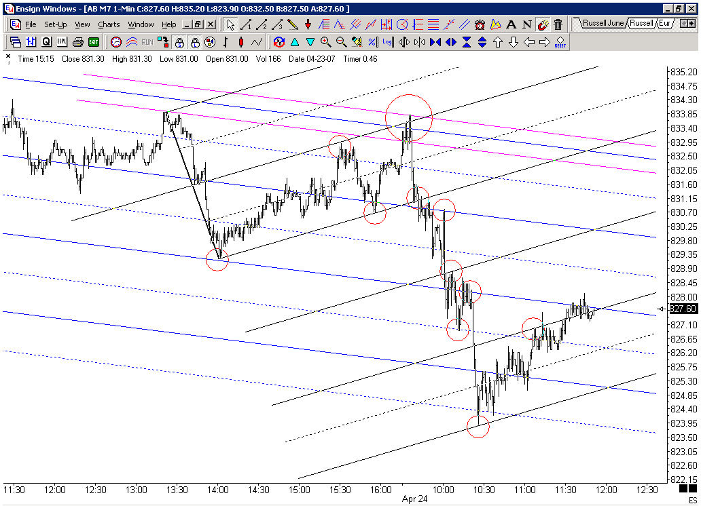This screenshot has height=506, width=701.
Task: Select trend line tool number 3
Action: coord(277,24)
